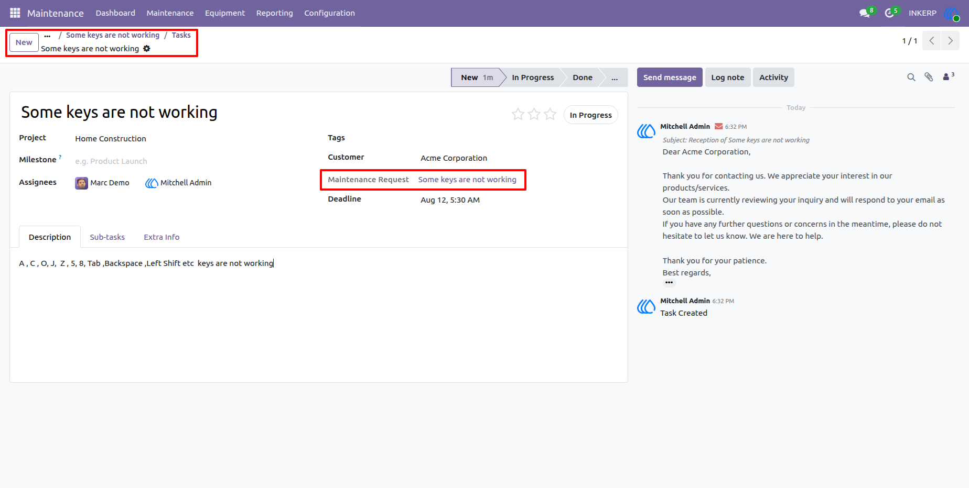Open the user avatar menu in top bar
The image size is (969, 488).
point(952,13)
